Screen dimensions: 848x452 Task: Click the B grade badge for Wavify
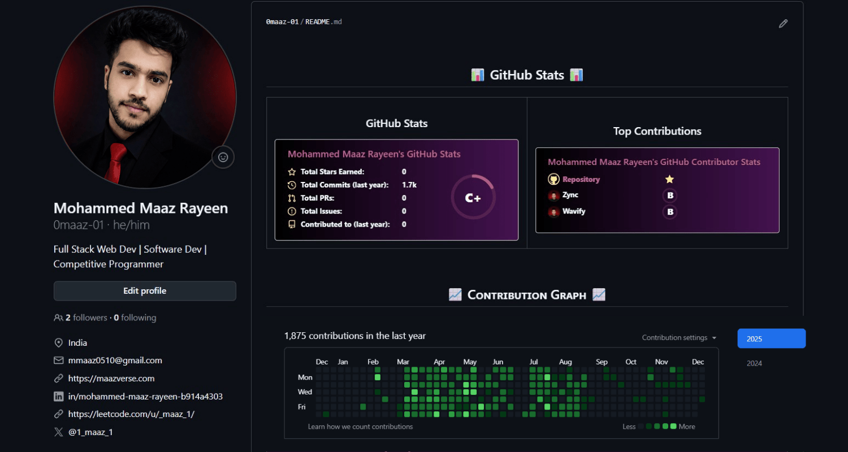(x=670, y=212)
